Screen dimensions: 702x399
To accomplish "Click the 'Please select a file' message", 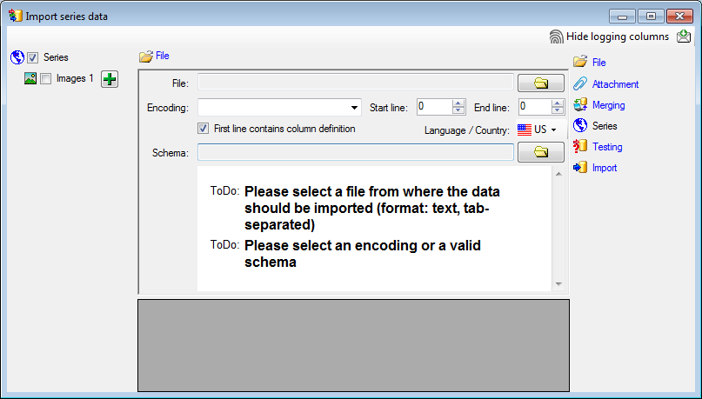I will pos(371,208).
